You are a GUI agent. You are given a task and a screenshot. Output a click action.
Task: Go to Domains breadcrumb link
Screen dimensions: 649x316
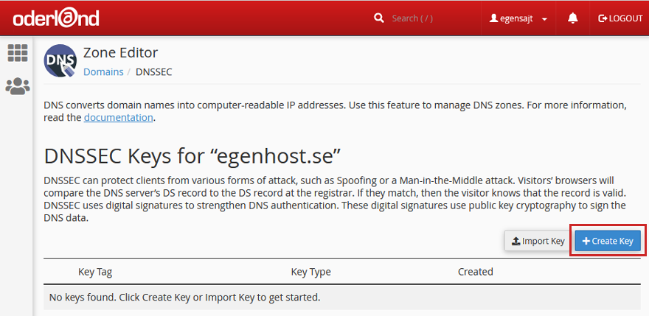[x=103, y=72]
